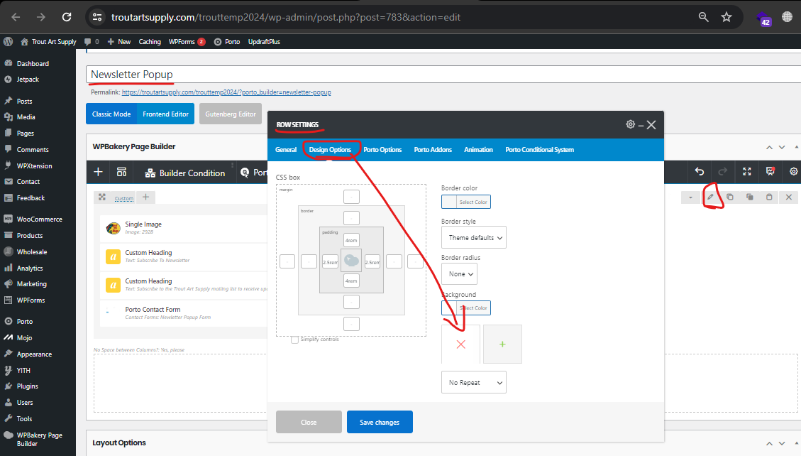Move the WPBakery Page Builder panel down
This screenshot has height=456, width=801.
[782, 147]
